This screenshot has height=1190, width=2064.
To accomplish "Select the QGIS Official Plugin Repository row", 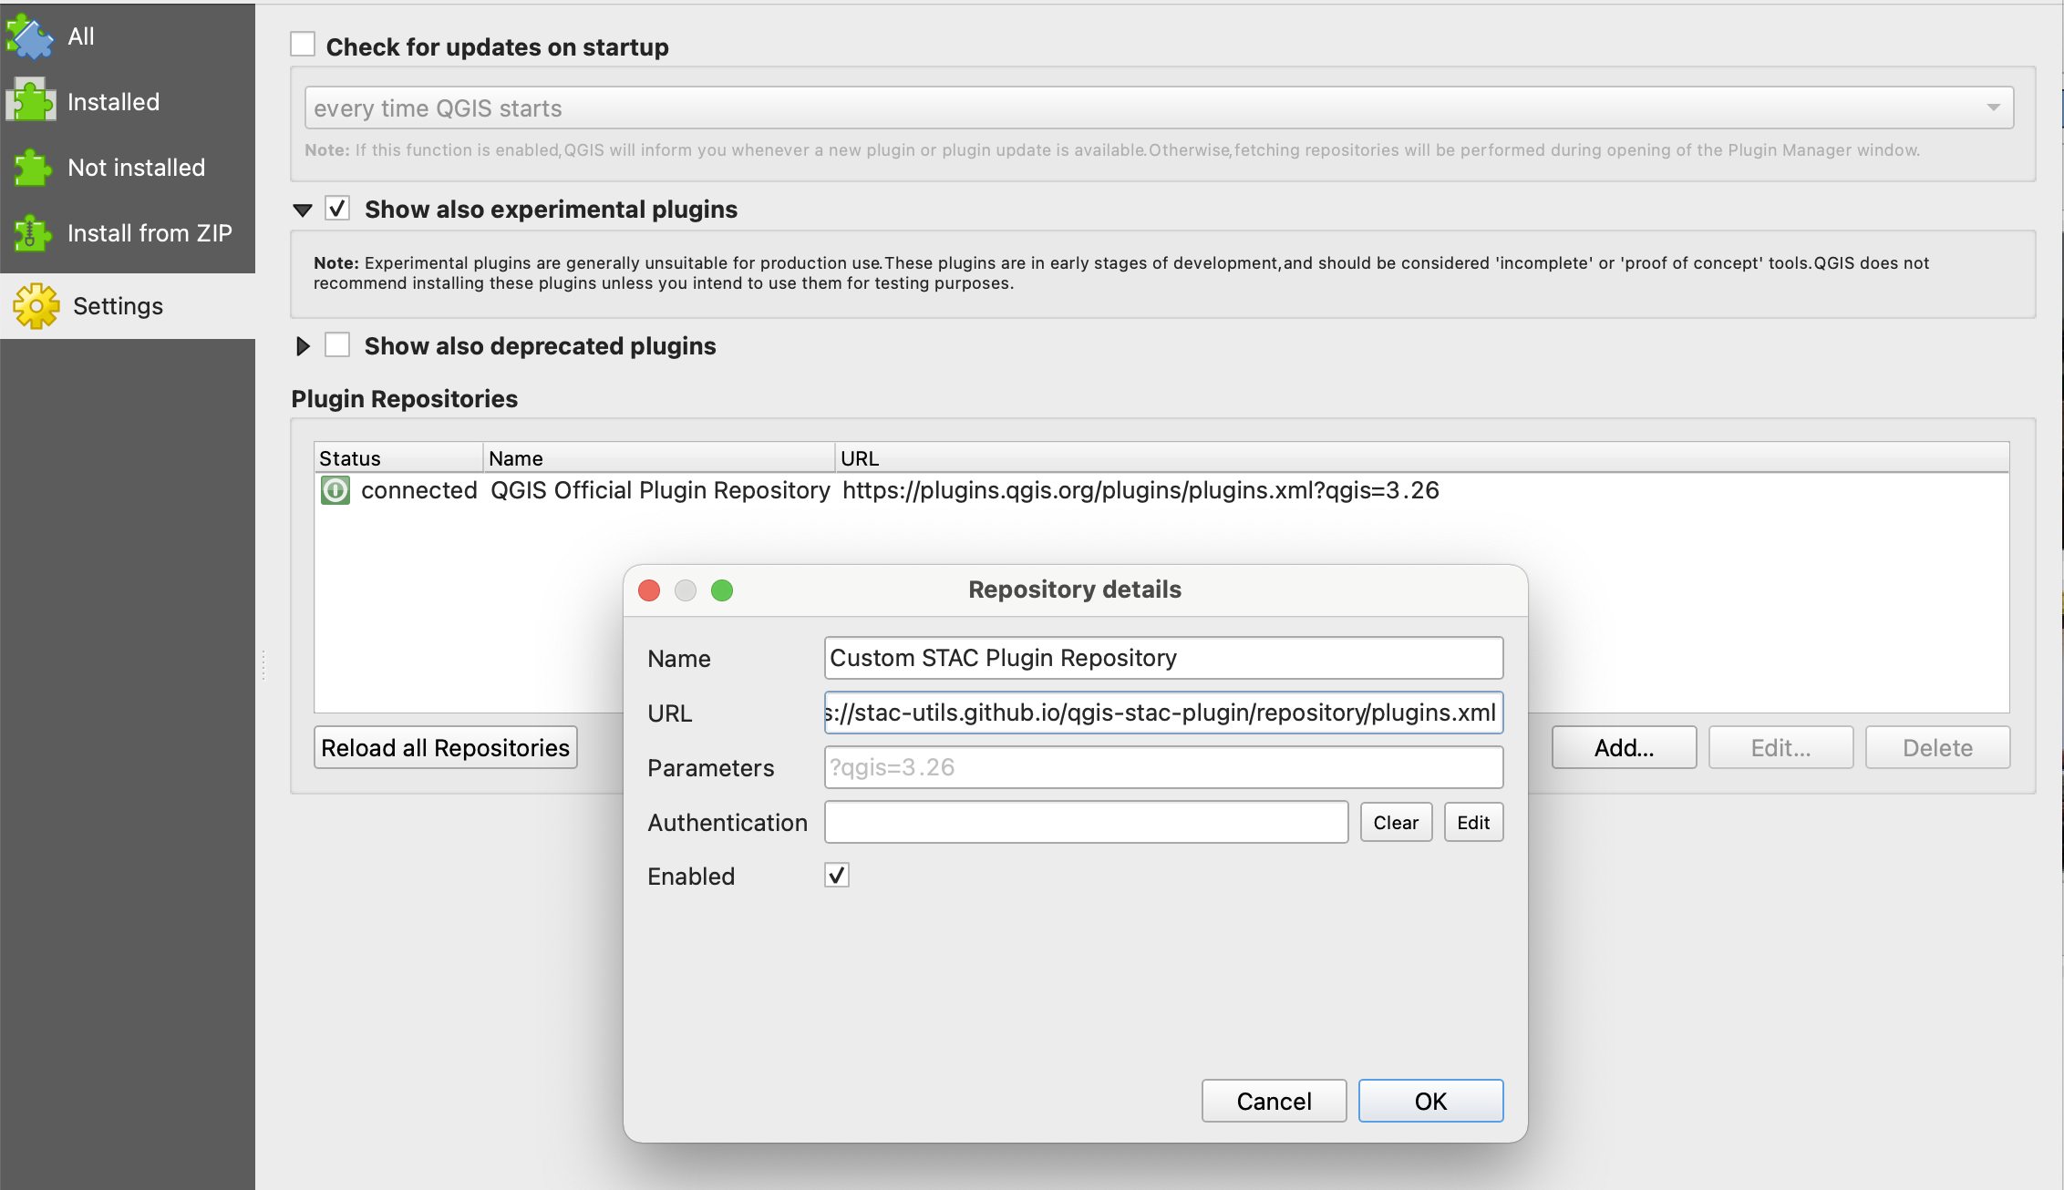I will 1161,490.
